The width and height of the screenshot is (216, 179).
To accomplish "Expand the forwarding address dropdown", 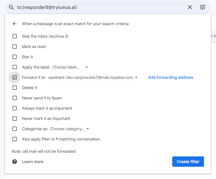I will pyautogui.click(x=93, y=78).
